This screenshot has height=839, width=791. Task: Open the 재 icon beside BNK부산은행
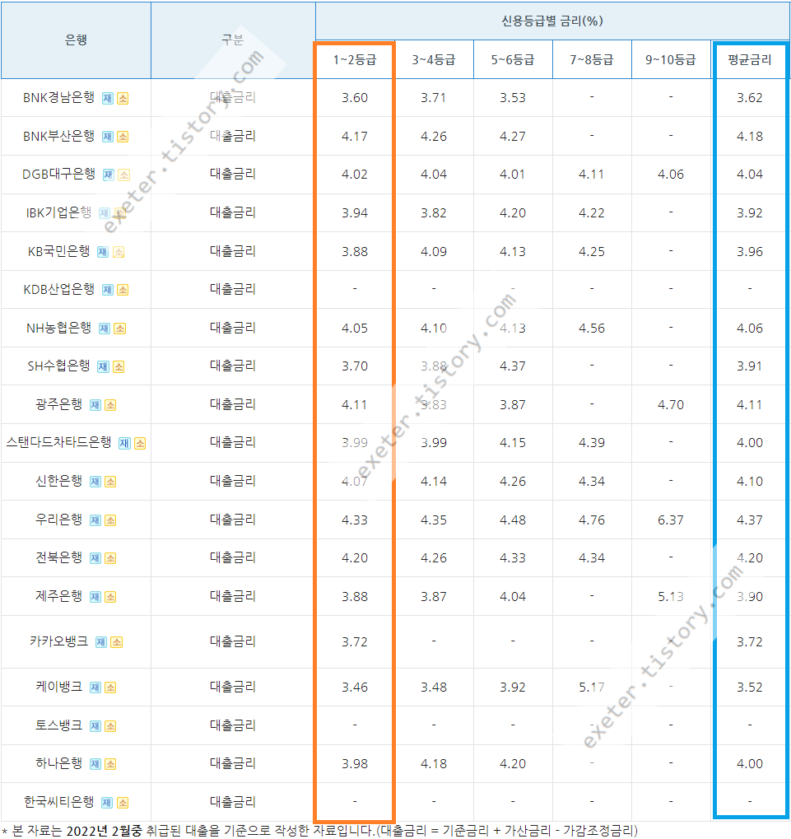108,137
